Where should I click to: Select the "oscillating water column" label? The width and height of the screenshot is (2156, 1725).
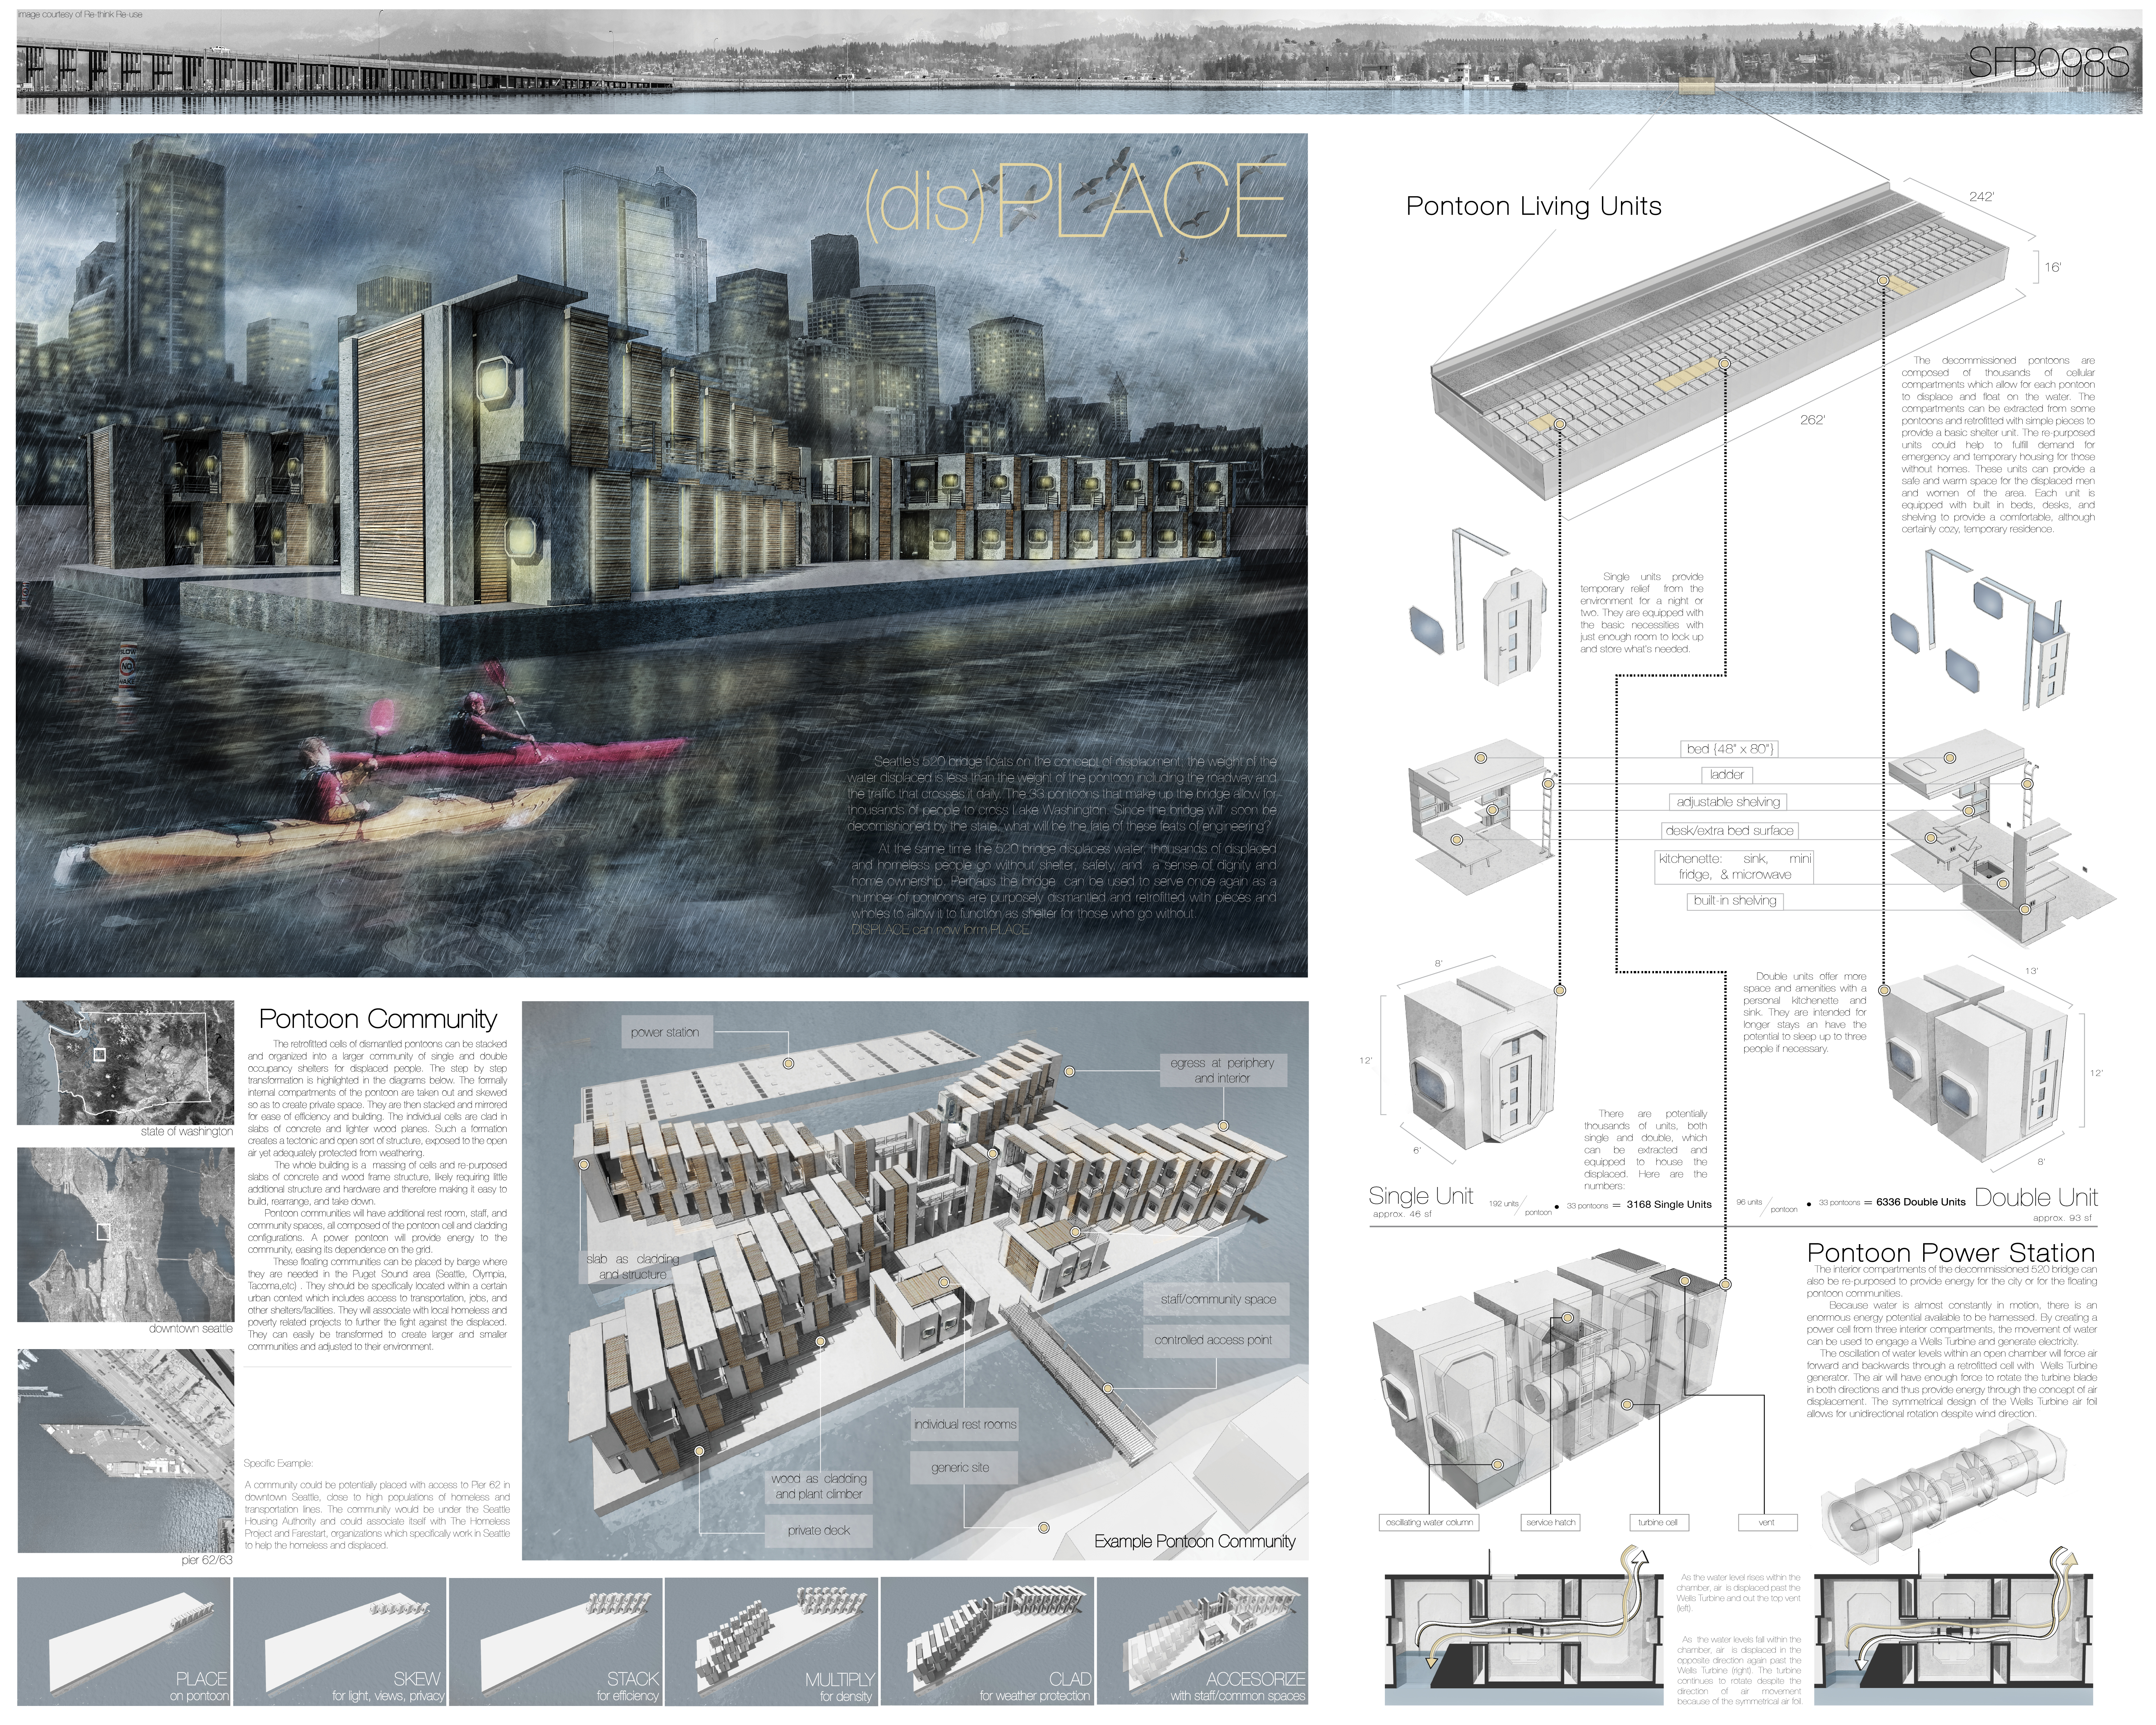coord(1429,1522)
